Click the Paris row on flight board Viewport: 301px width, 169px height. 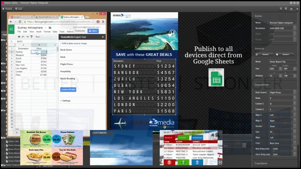pos(144,111)
